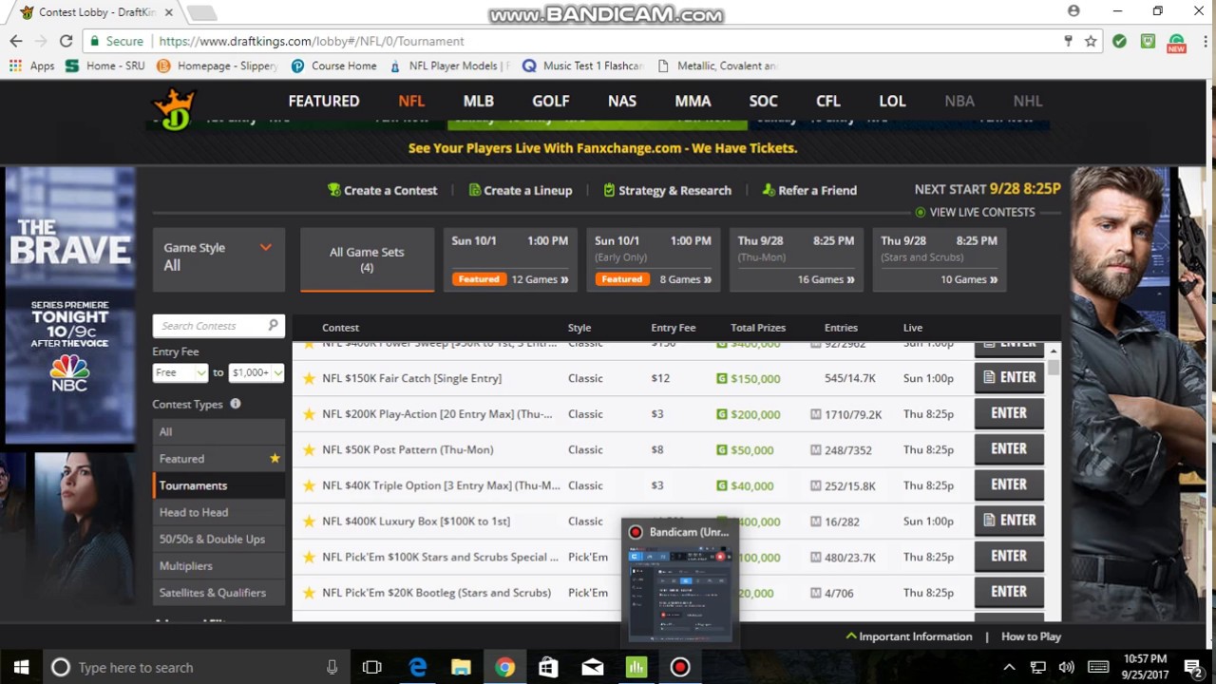Open the Microsoft Store taskbar icon
The image size is (1216, 684).
(x=548, y=667)
